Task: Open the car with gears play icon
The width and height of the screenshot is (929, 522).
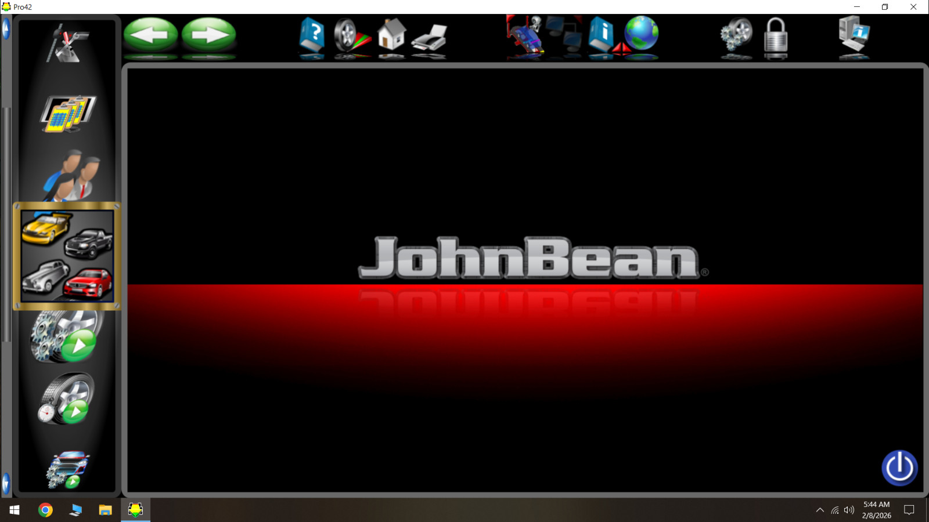Action: 68,469
